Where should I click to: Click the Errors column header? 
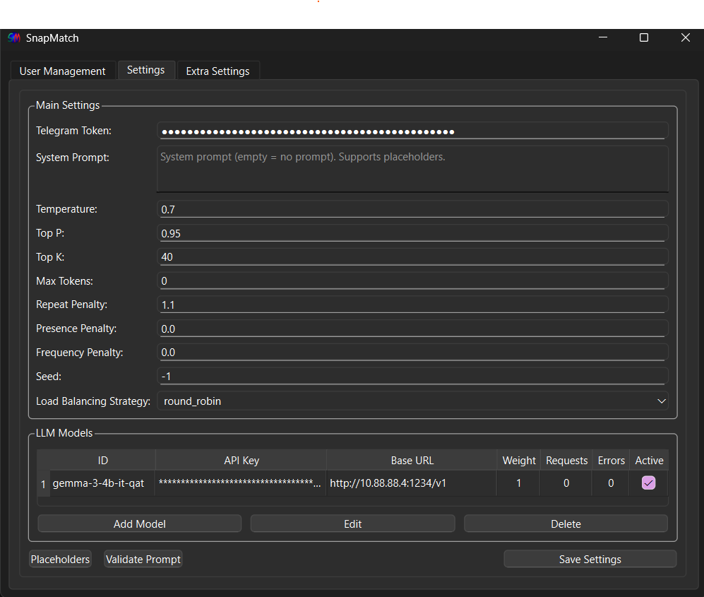tap(611, 461)
